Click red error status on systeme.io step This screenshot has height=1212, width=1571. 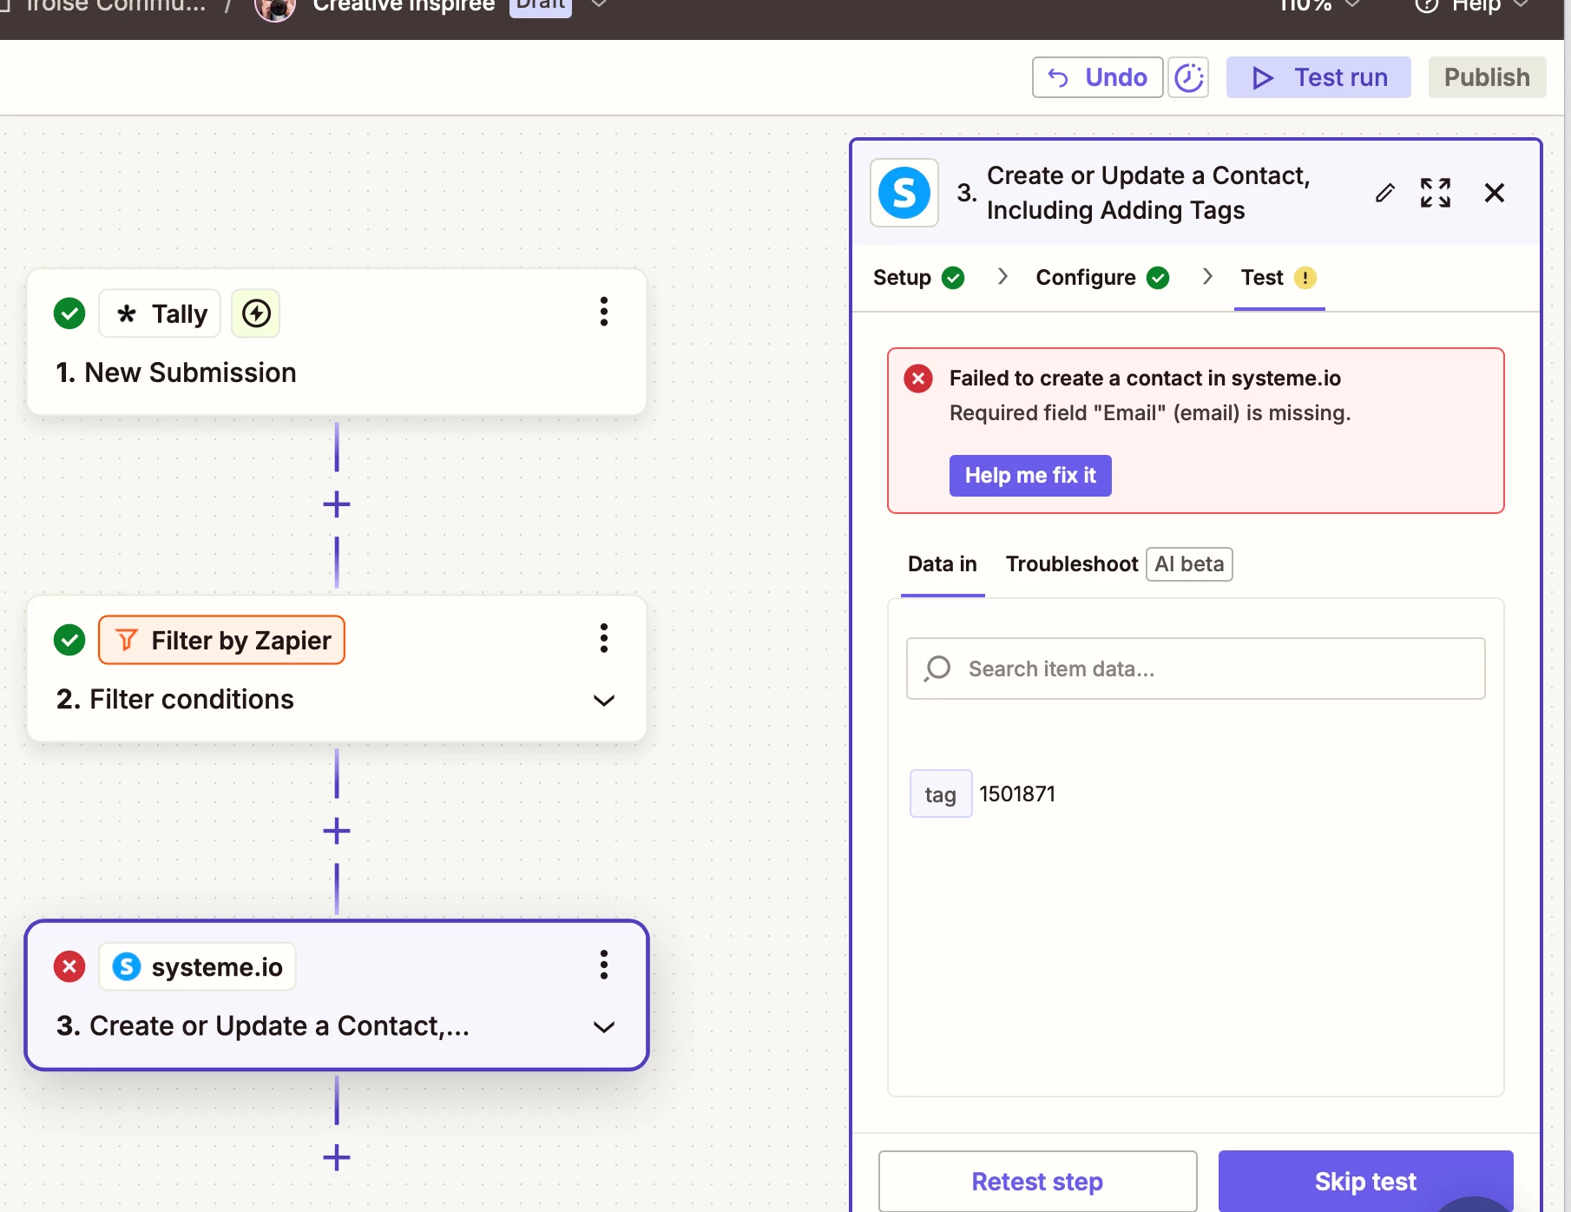click(69, 966)
